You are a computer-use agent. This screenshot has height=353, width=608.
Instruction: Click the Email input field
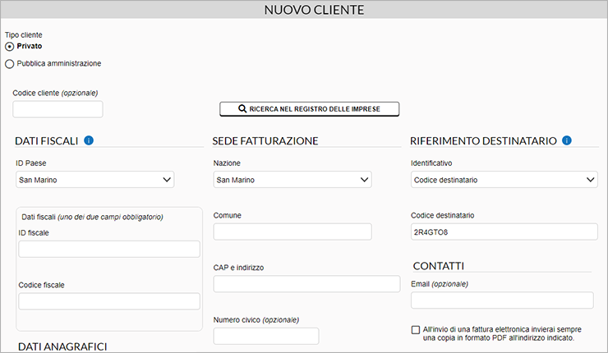502,300
